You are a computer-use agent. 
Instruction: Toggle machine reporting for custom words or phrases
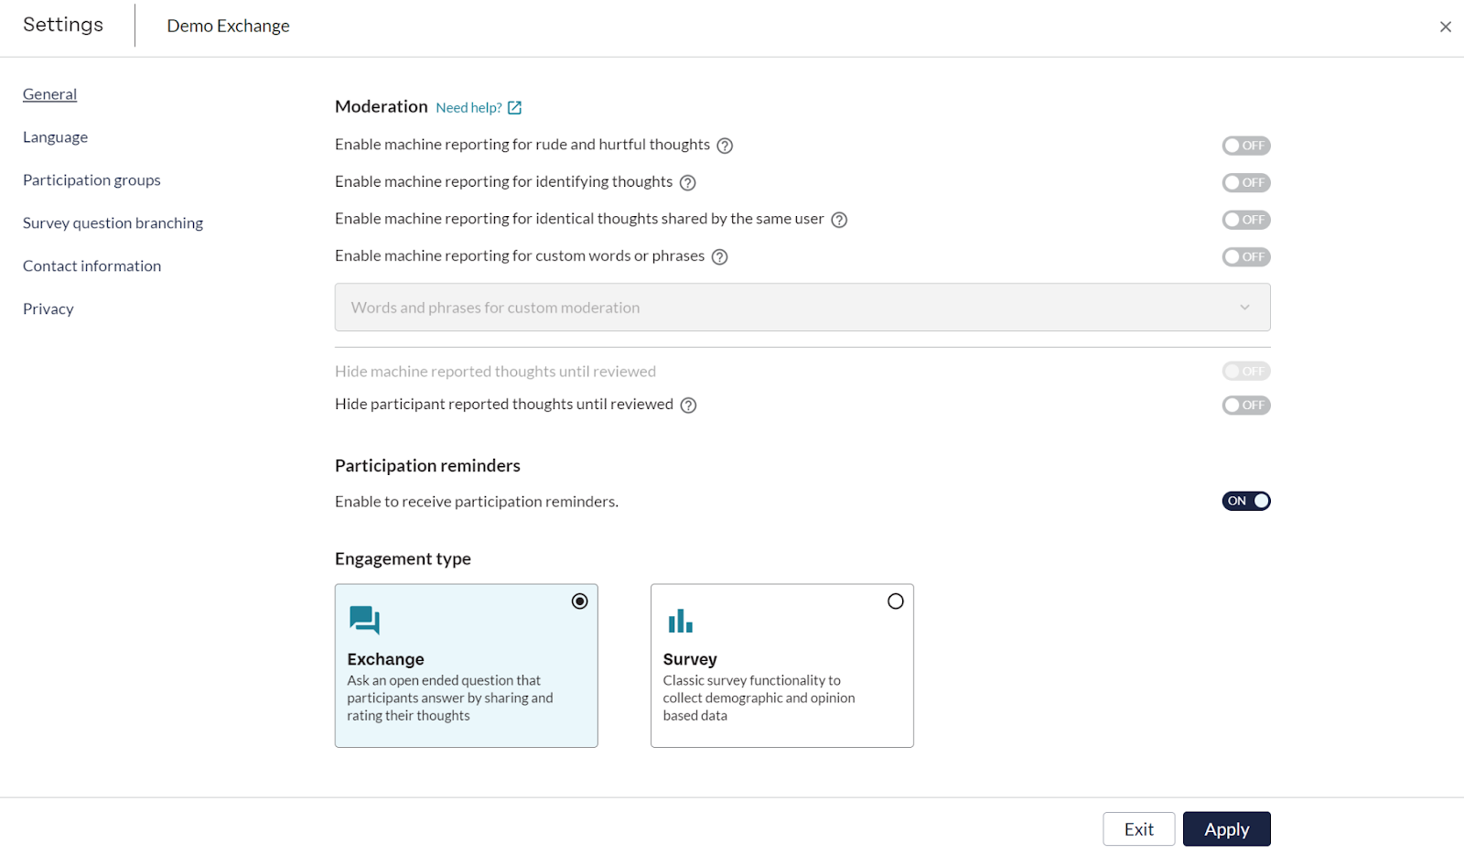(1246, 257)
